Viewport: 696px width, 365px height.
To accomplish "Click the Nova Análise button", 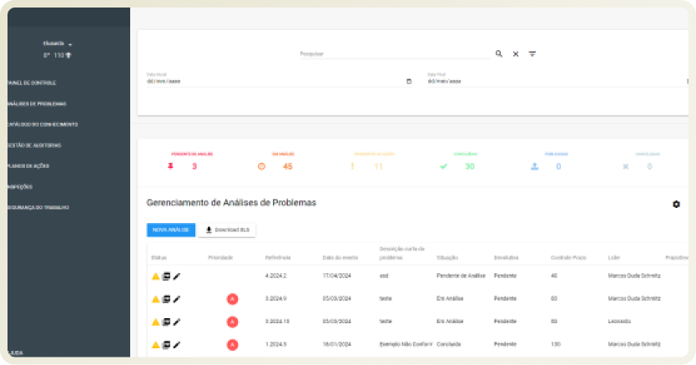I will [170, 230].
